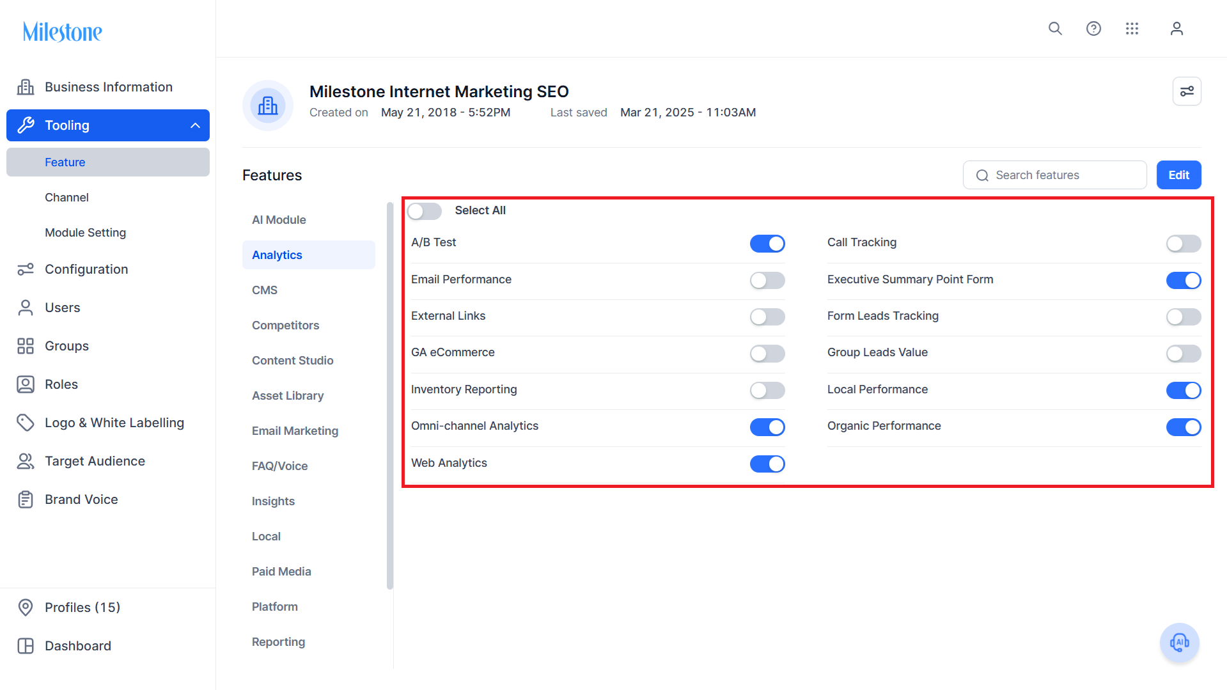This screenshot has width=1227, height=690.
Task: Click the Users person icon
Action: point(26,308)
